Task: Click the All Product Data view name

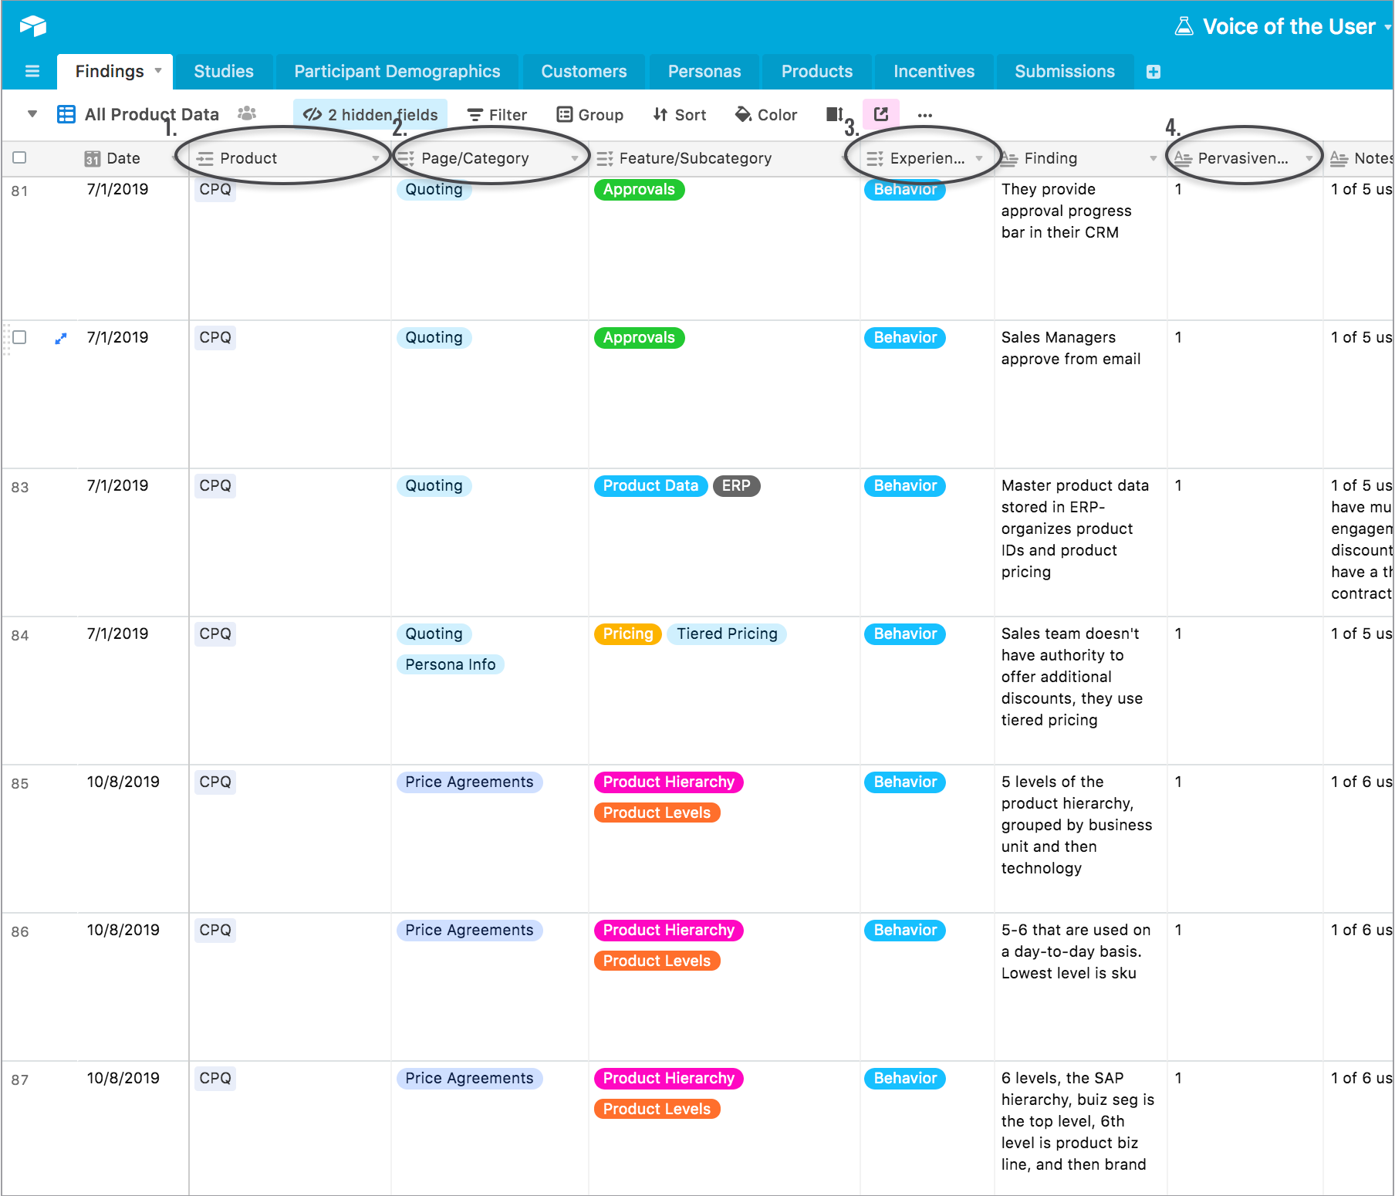Action: 152,115
